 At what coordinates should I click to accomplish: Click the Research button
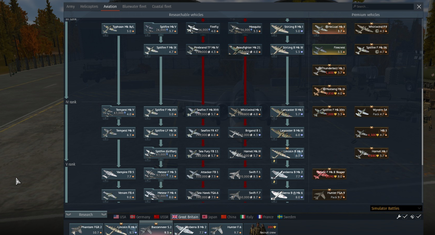tap(86, 214)
